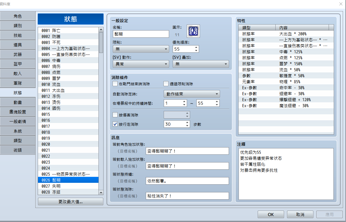Select the 大出血 * 200% trait row
Image resolution: width=346 pixels, height=222 pixels.
(x=286, y=34)
